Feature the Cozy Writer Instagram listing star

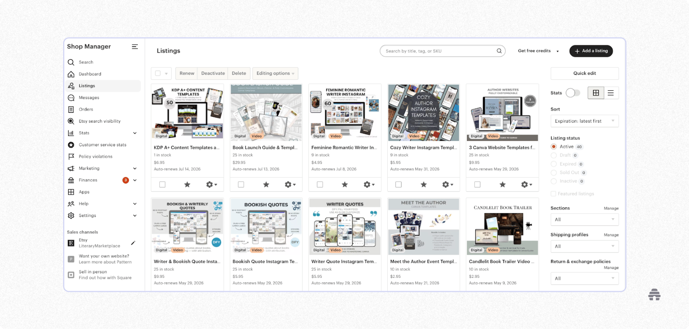click(424, 185)
